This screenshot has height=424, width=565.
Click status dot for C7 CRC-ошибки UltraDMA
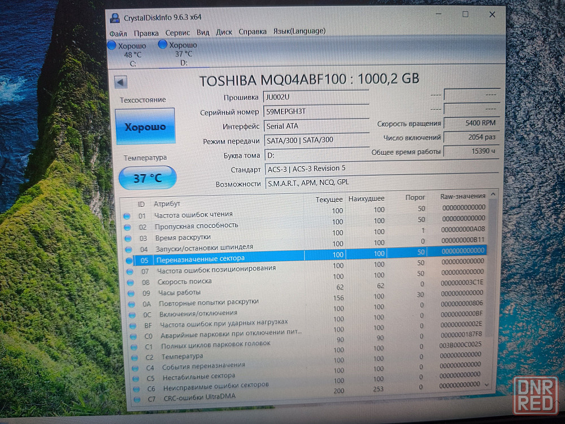pyautogui.click(x=137, y=400)
